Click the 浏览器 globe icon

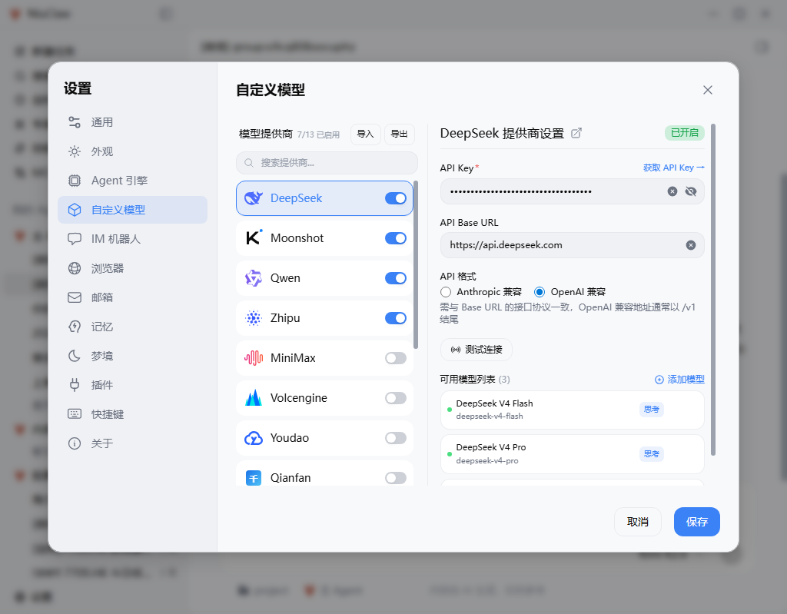click(75, 268)
